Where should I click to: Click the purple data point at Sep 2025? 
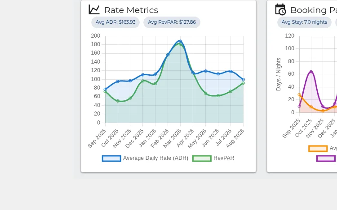(299, 106)
